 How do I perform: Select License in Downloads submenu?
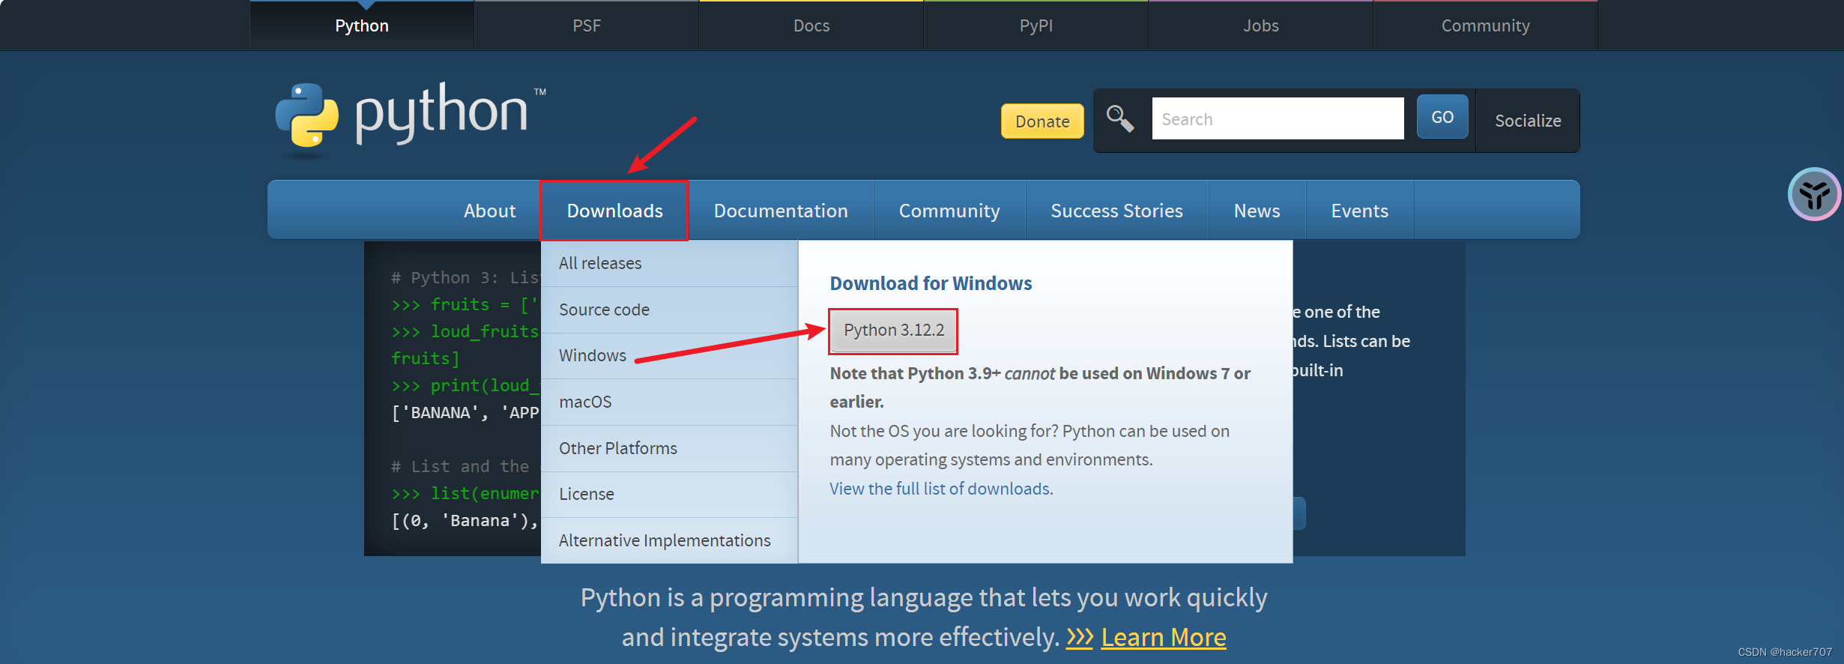[x=669, y=494]
